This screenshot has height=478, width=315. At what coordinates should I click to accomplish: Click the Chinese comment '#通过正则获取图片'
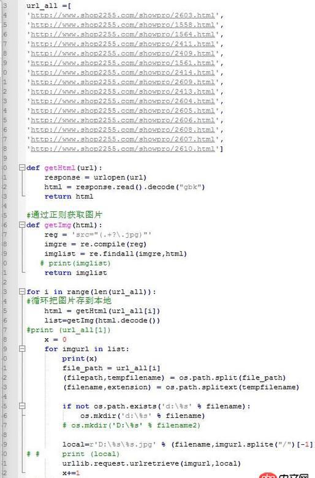click(64, 215)
